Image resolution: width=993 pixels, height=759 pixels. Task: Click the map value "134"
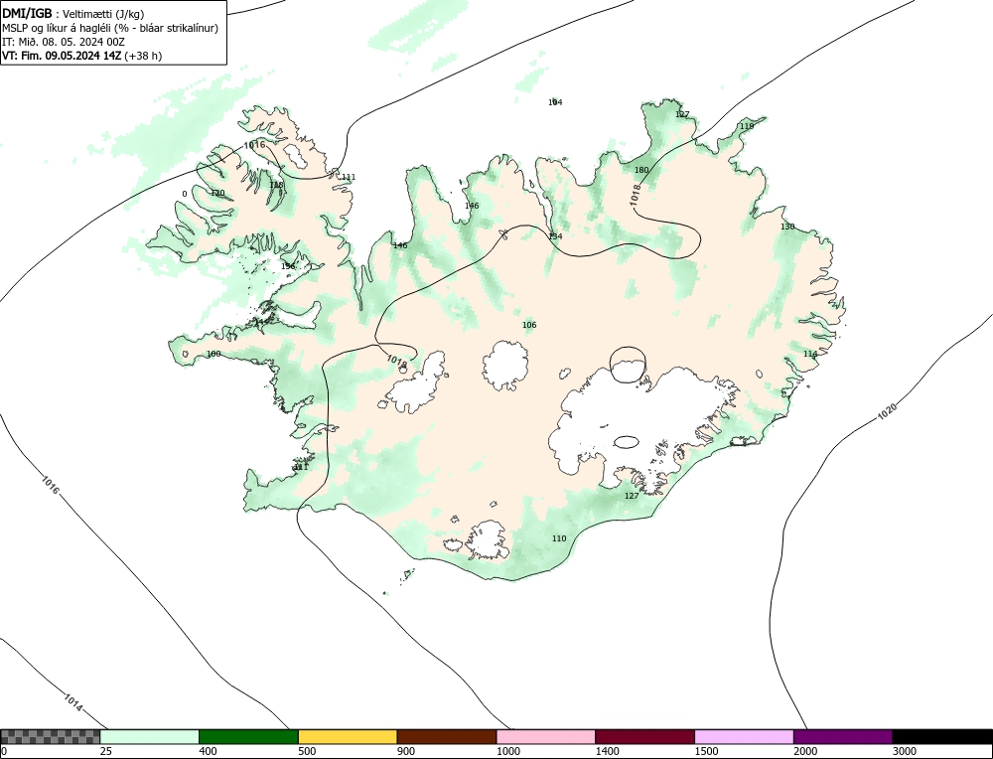555,236
